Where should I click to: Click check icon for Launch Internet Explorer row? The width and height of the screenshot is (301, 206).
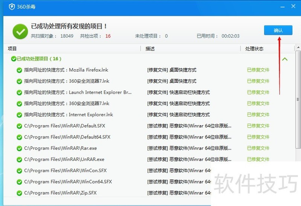[x=19, y=92]
